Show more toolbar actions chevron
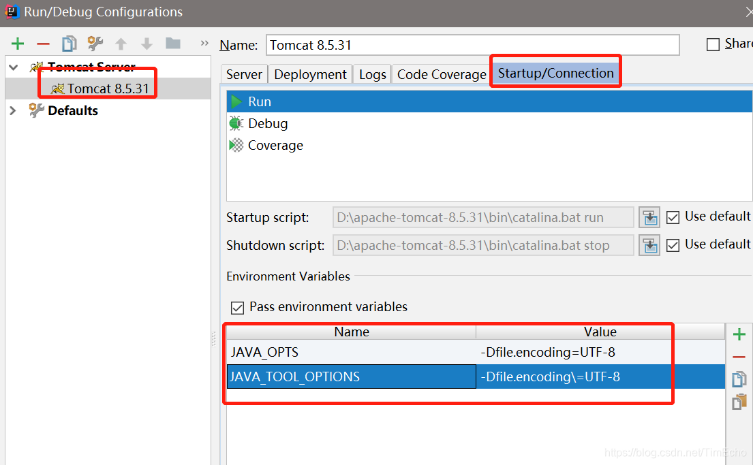Viewport: 753px width, 465px height. click(x=204, y=43)
